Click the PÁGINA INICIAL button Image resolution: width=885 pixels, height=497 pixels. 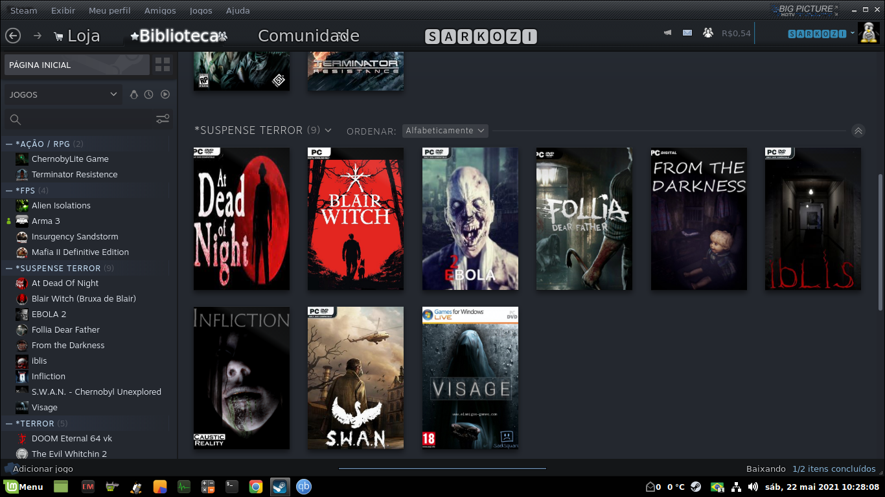coord(77,65)
